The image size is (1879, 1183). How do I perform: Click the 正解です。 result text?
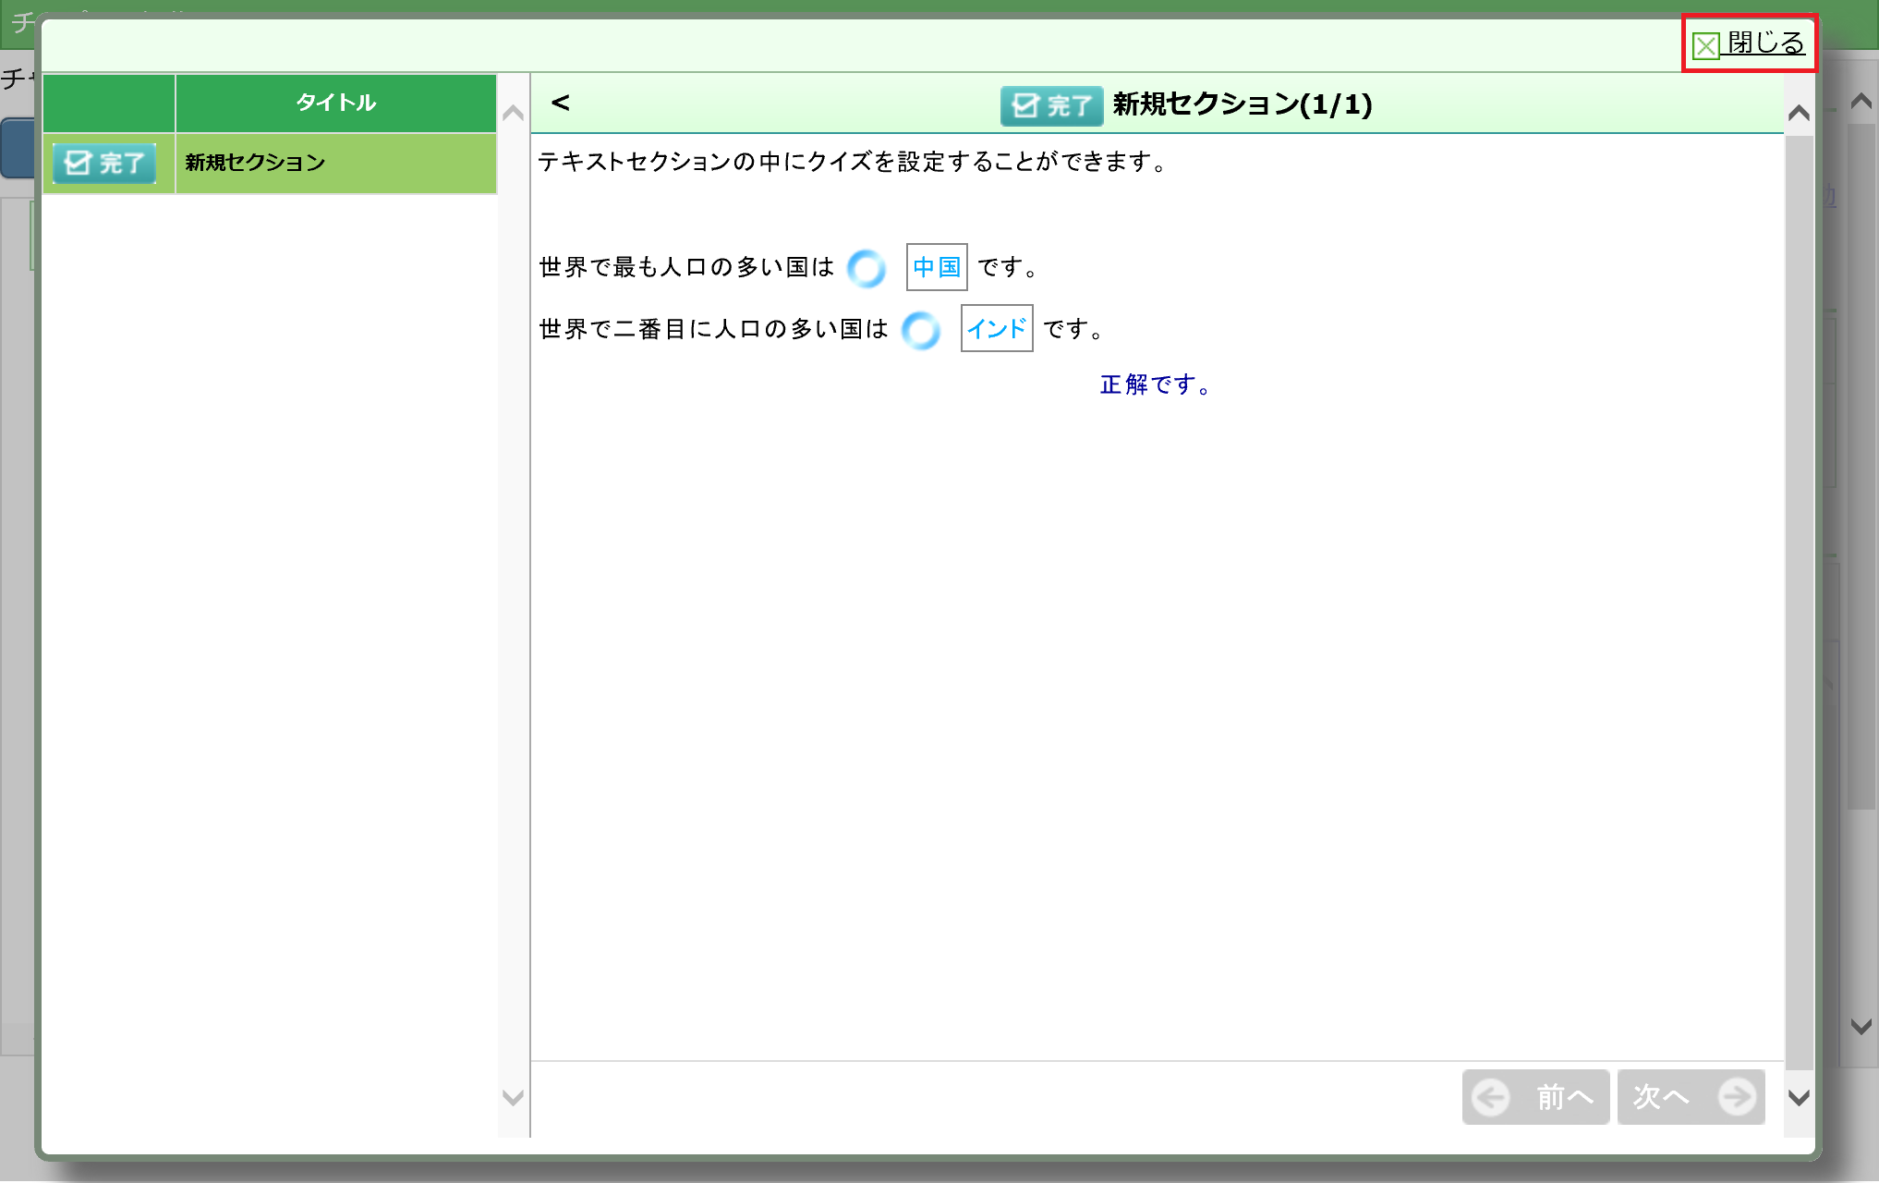[x=1155, y=384]
